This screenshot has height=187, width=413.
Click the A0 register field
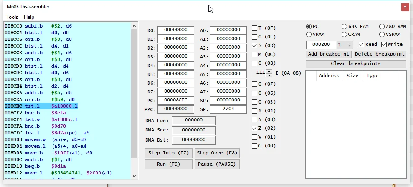[228, 30]
